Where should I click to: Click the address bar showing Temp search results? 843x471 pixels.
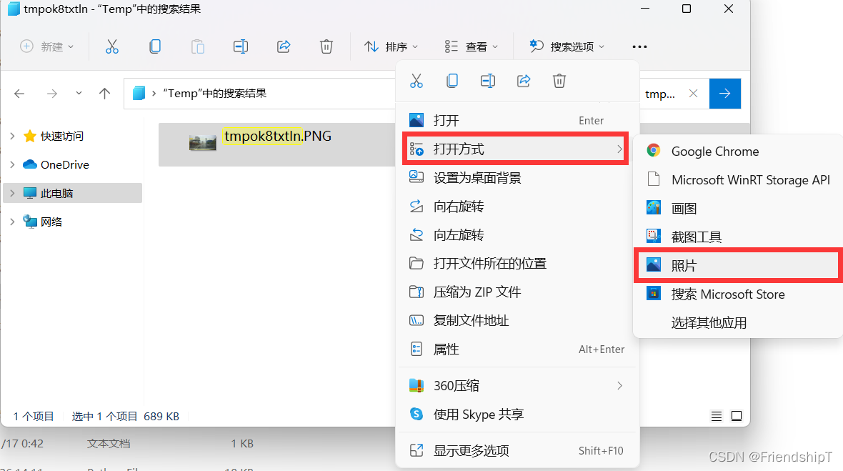(x=260, y=94)
